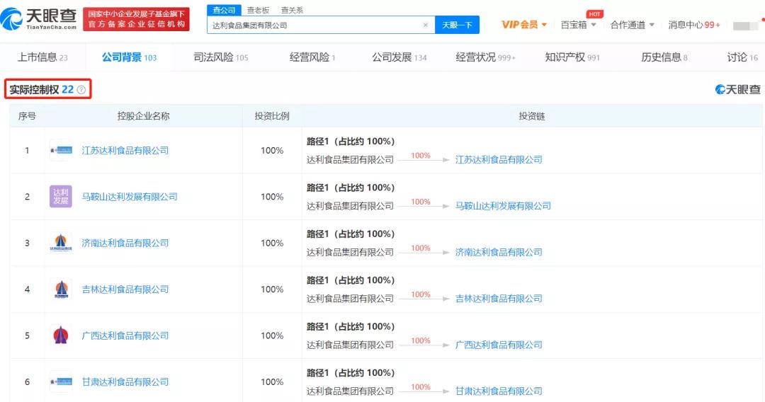Expand the 合作通道 dropdown menu
This screenshot has height=402, width=765.
coord(633,24)
